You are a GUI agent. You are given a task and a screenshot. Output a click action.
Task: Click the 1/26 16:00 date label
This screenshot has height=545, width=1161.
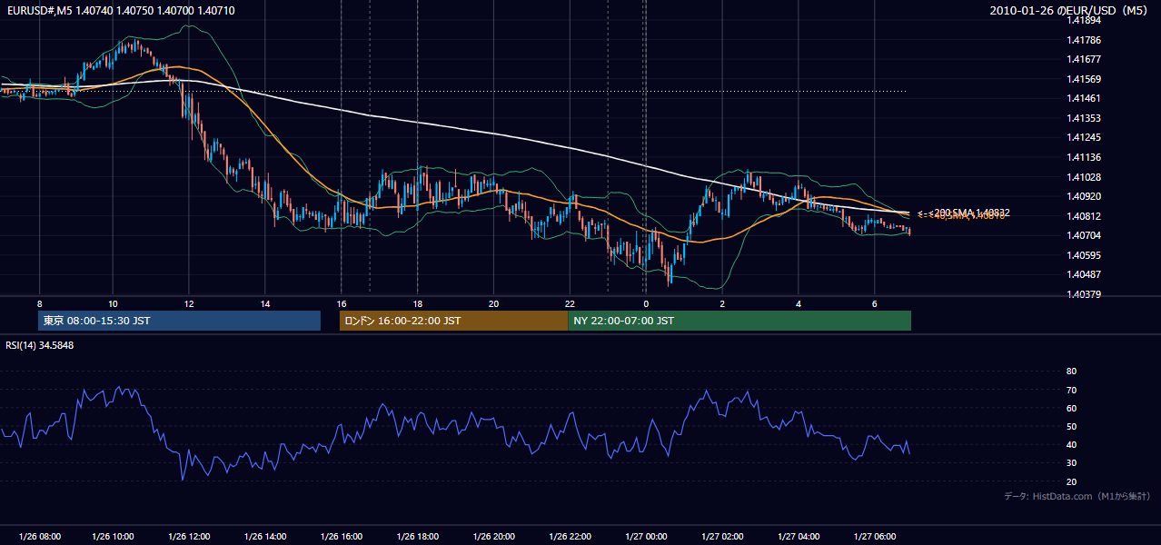click(342, 536)
